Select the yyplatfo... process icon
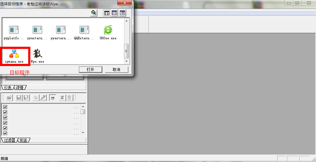The image size is (316, 162). tap(14, 32)
